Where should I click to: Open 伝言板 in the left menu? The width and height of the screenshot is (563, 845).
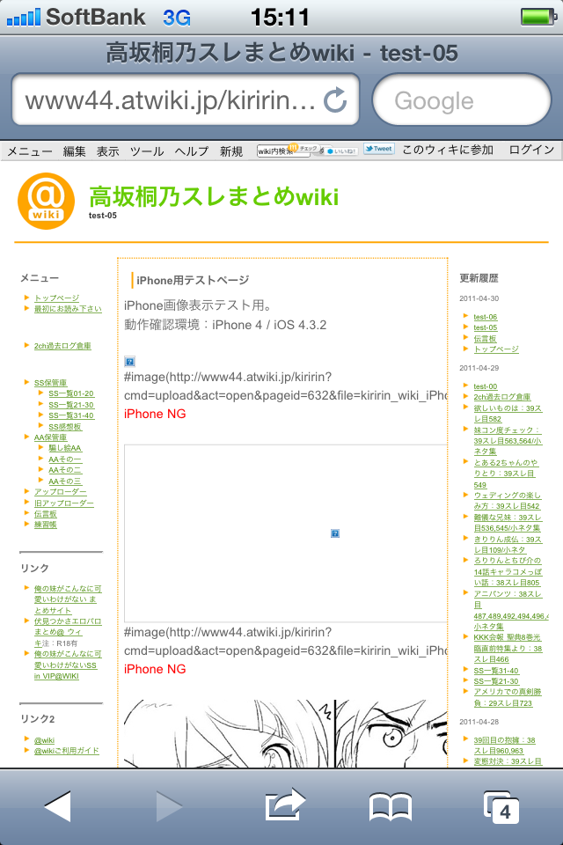45,513
